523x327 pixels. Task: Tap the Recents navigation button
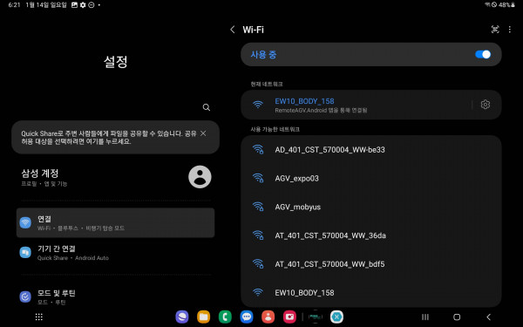425,317
